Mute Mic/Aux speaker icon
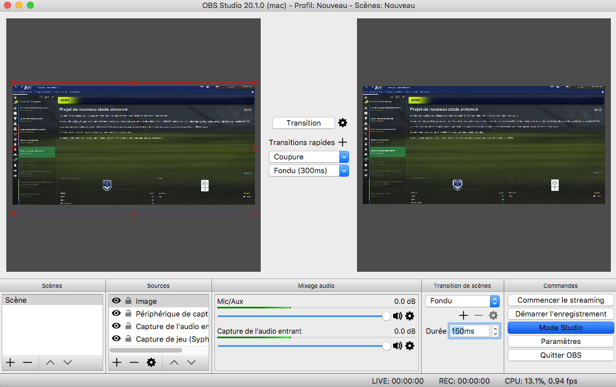Image resolution: width=616 pixels, height=387 pixels. (x=398, y=316)
